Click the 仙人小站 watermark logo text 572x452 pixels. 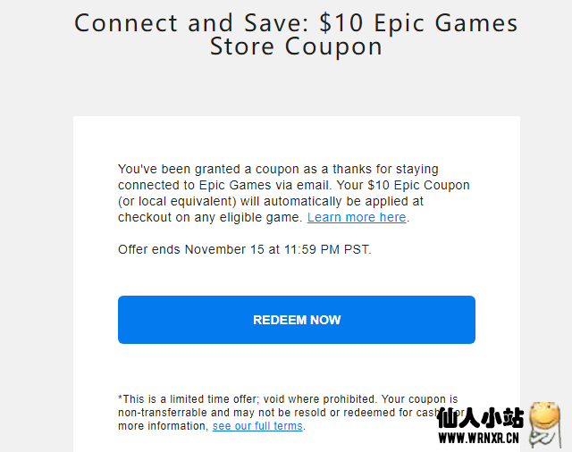[481, 417]
